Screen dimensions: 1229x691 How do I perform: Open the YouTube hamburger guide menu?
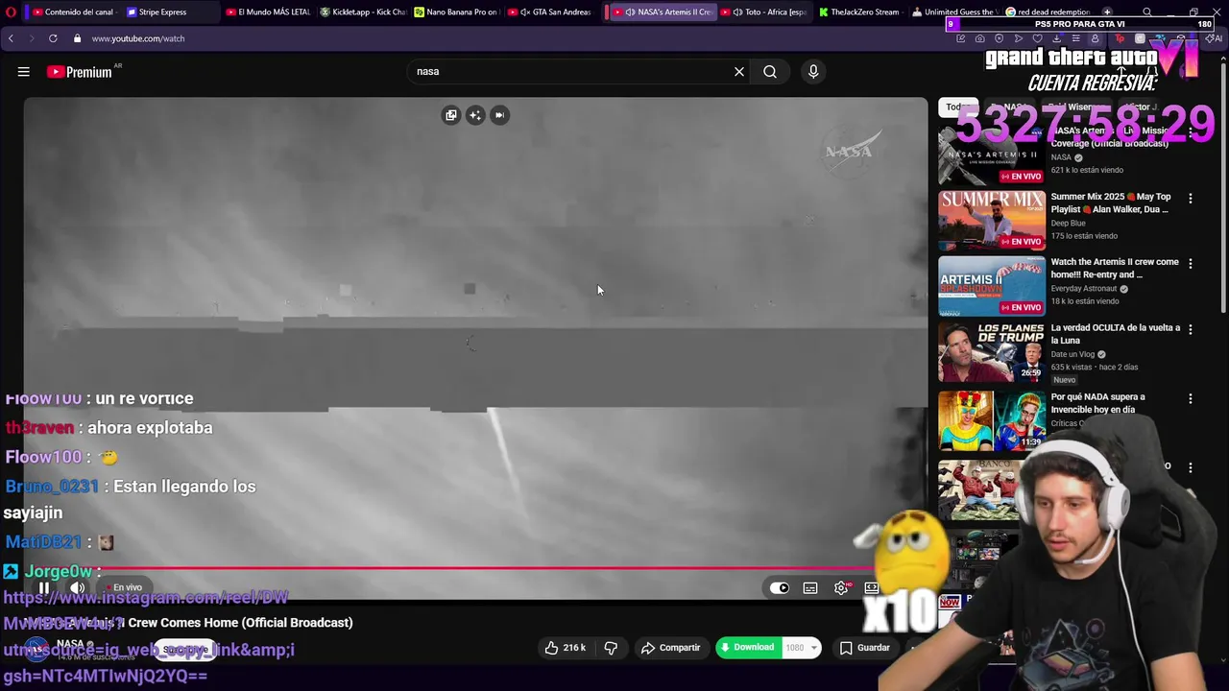24,72
